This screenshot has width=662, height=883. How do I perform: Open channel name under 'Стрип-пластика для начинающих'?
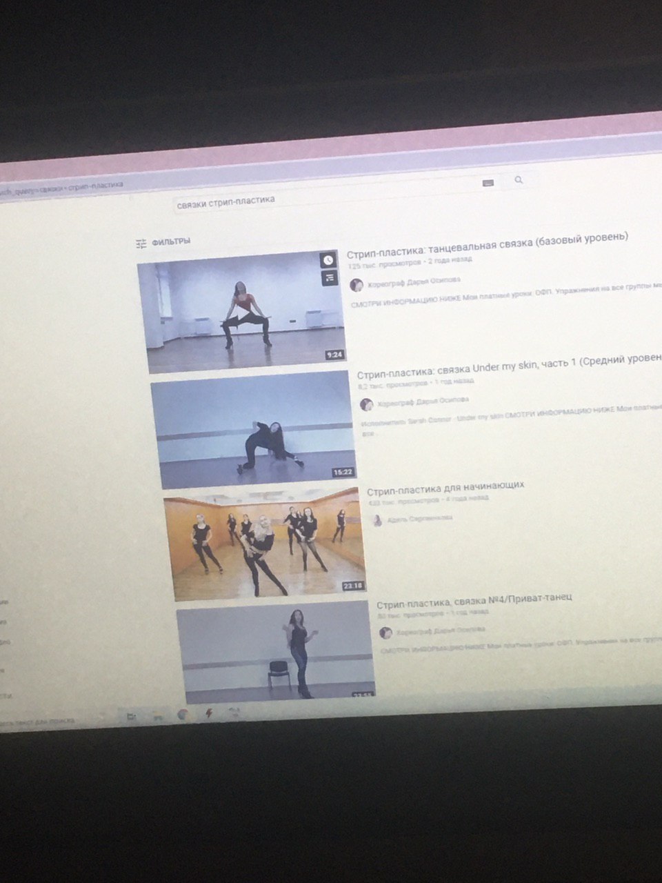pos(420,518)
